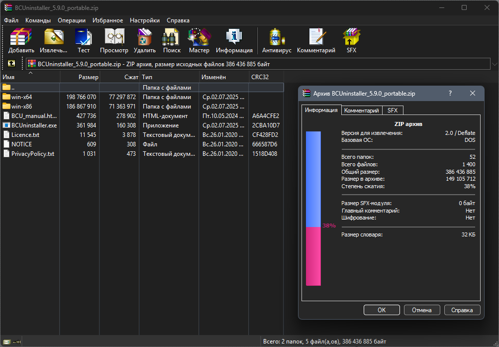Click packed size 278 902
The image size is (499, 347).
[x=126, y=116]
